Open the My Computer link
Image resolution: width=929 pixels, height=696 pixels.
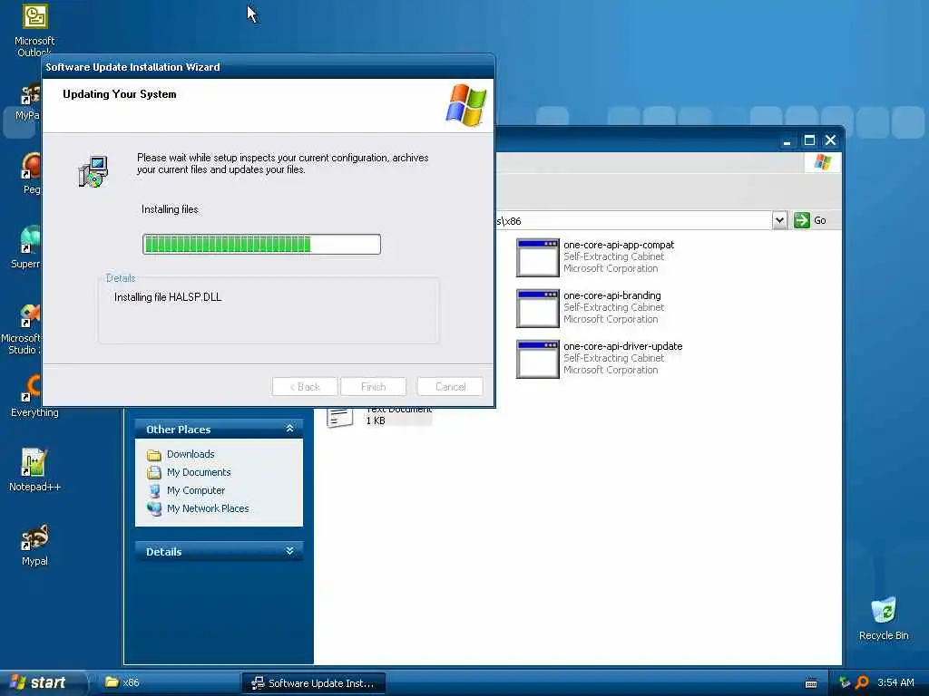pos(196,490)
